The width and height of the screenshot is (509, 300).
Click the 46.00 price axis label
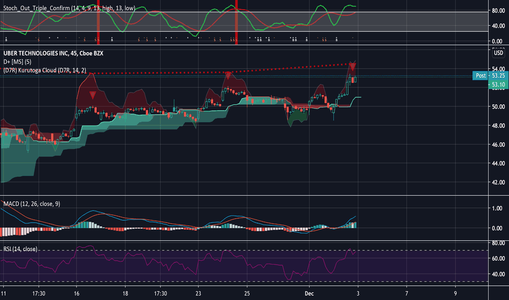click(498, 145)
